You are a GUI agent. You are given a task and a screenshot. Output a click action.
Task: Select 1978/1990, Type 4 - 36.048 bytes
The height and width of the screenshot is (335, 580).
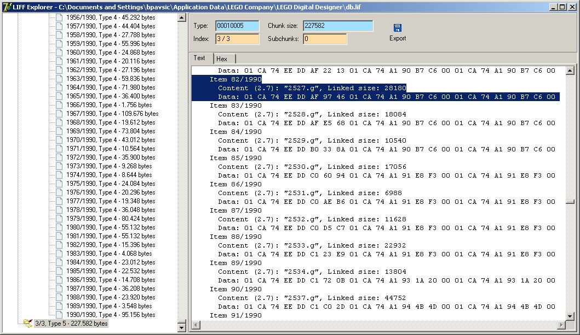(111, 209)
